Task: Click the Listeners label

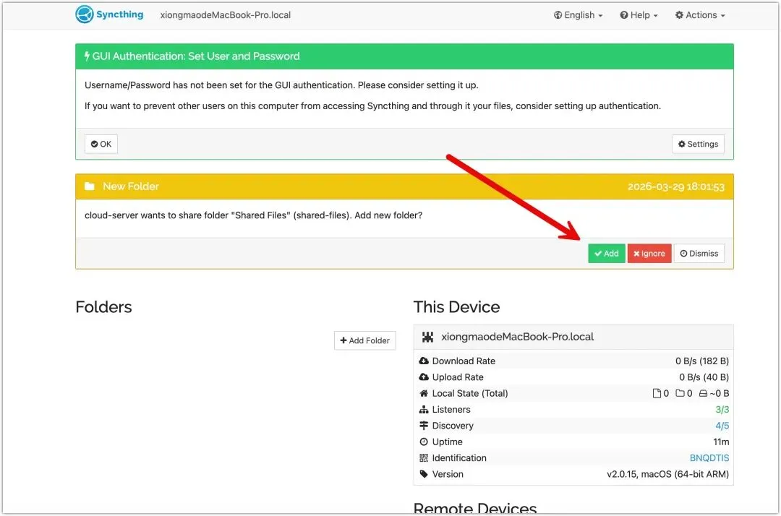Action: pyautogui.click(x=451, y=409)
